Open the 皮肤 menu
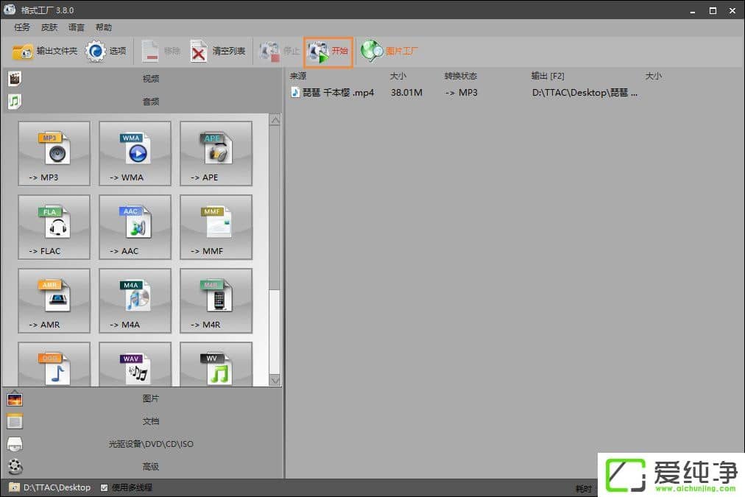Image resolution: width=745 pixels, height=497 pixels. pyautogui.click(x=49, y=27)
